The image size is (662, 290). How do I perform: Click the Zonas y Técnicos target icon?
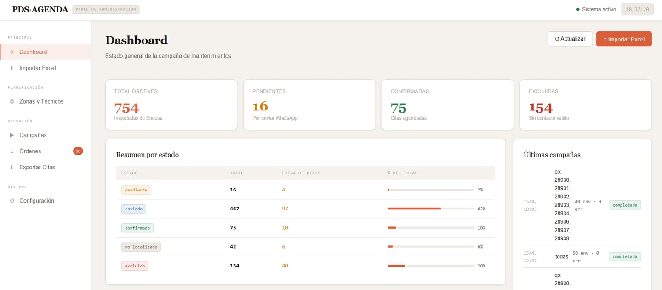coord(12,102)
